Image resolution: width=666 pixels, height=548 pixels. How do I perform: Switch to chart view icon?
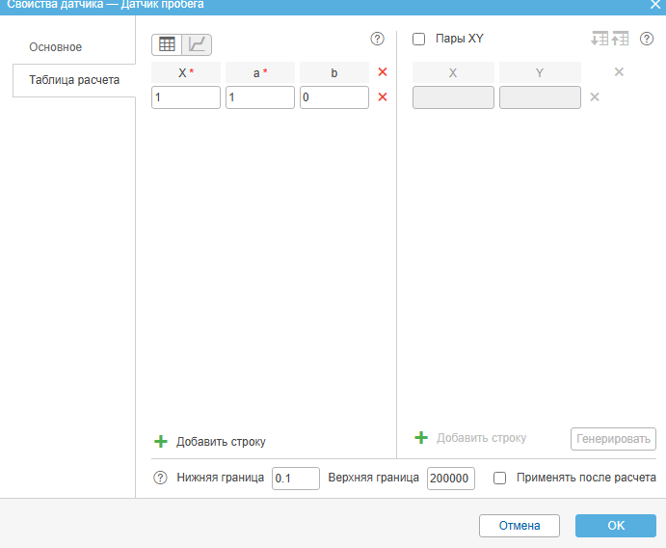point(197,43)
